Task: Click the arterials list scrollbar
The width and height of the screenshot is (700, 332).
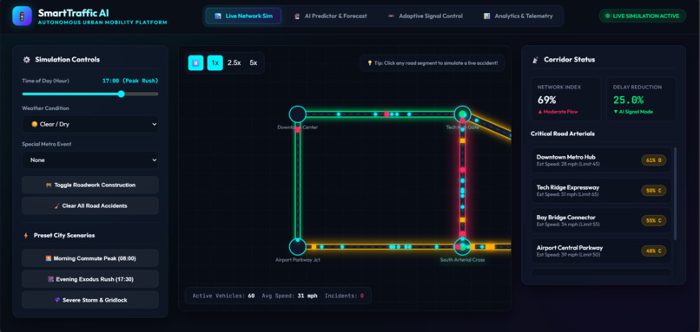Action: click(675, 193)
